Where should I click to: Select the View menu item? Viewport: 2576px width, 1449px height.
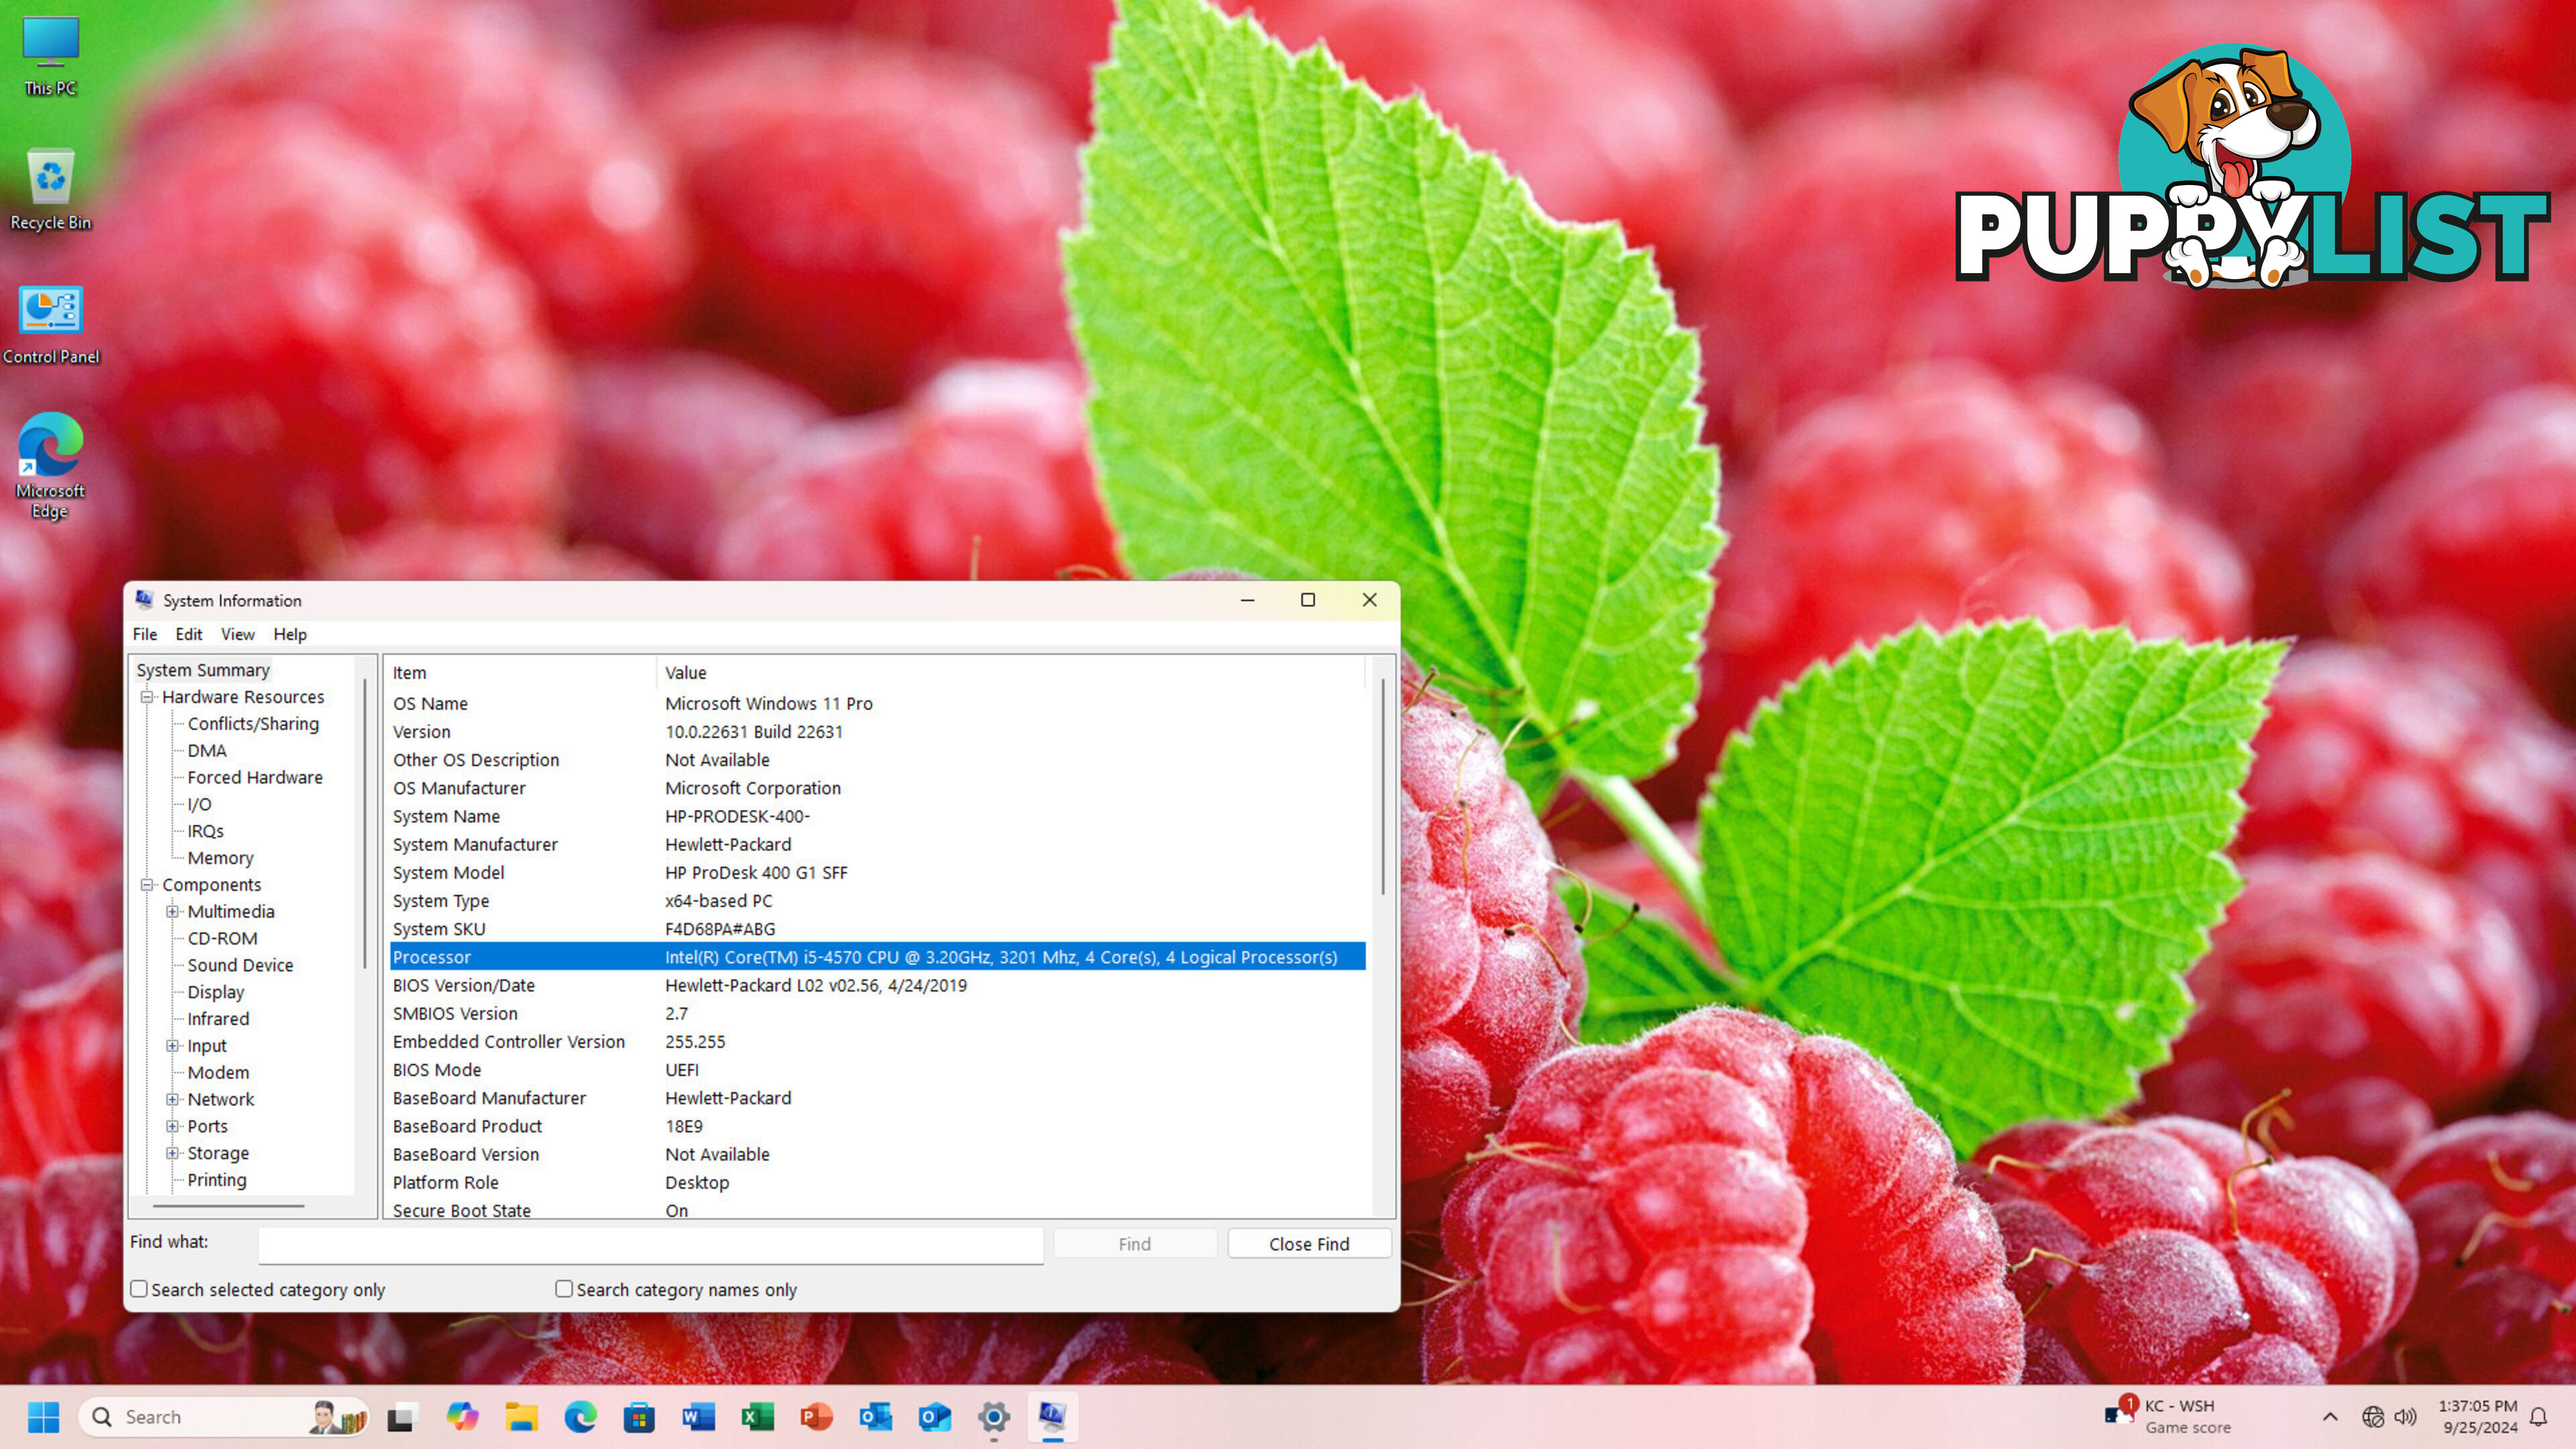click(235, 633)
